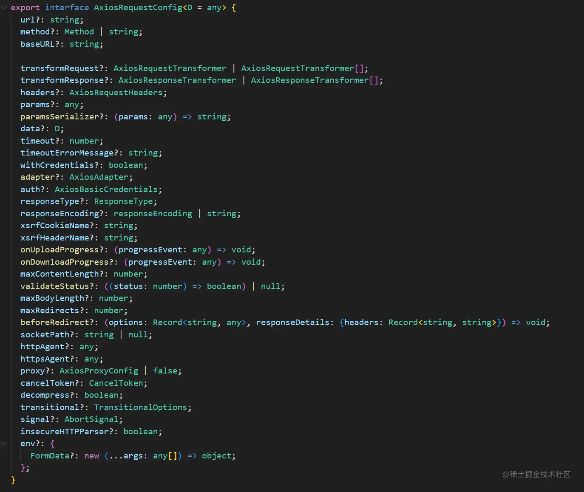Click the 'export' keyword
The image size is (584, 492).
(x=25, y=8)
